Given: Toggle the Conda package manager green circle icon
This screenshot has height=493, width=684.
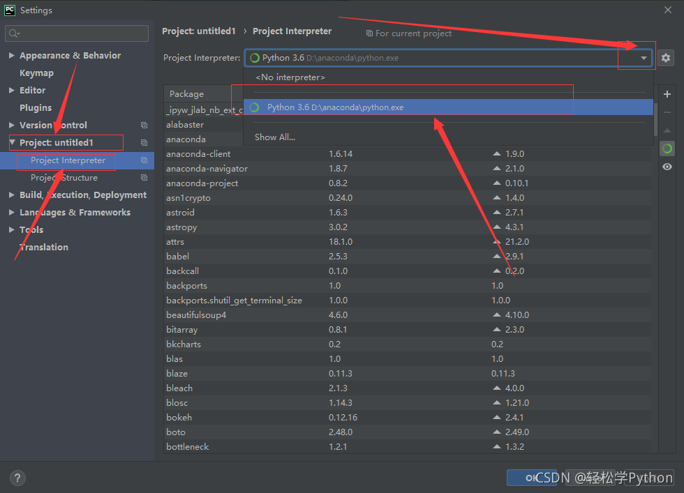Looking at the screenshot, I should pyautogui.click(x=667, y=149).
